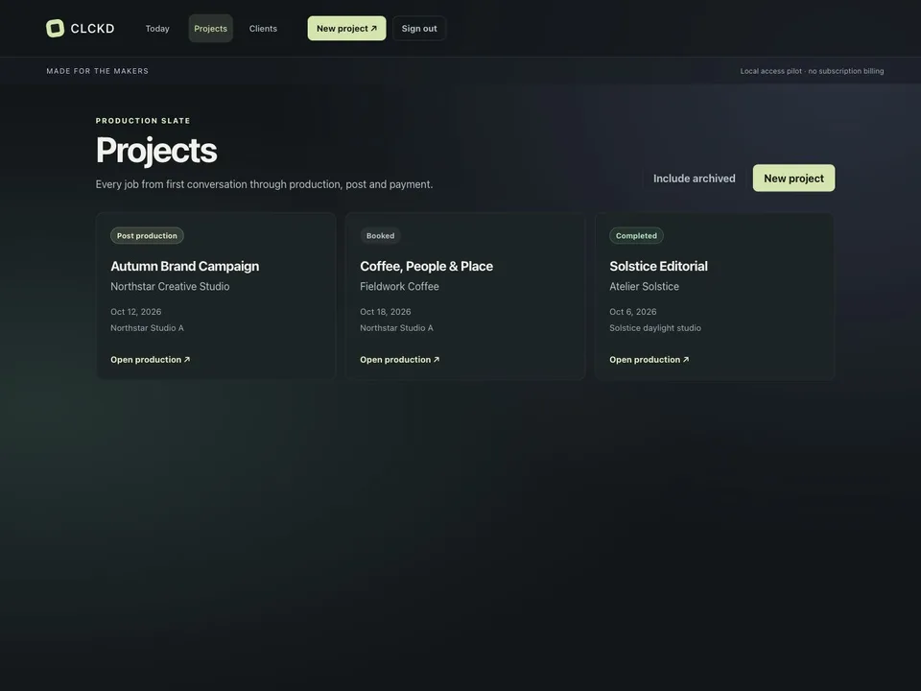Click New project button in header

(346, 28)
